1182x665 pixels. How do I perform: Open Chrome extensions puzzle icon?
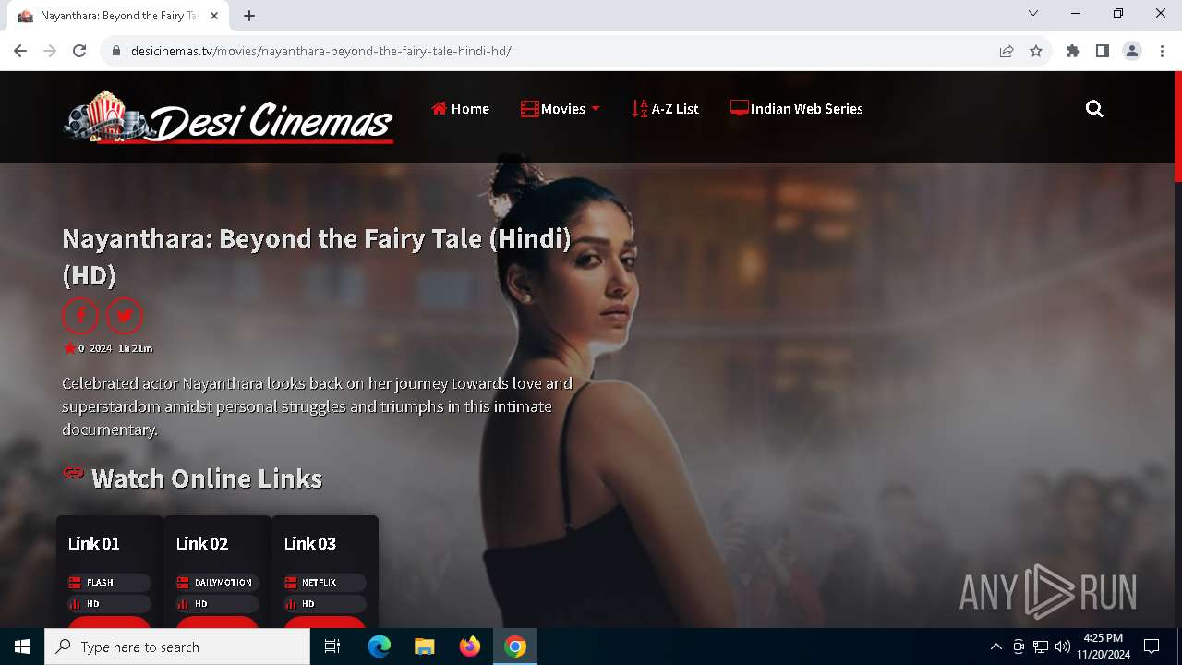click(1073, 51)
